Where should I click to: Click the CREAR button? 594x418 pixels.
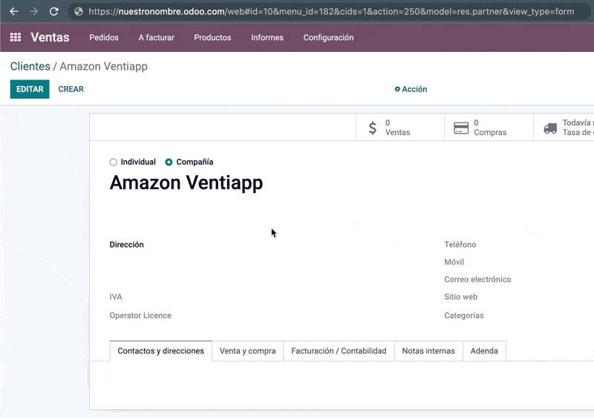(71, 89)
